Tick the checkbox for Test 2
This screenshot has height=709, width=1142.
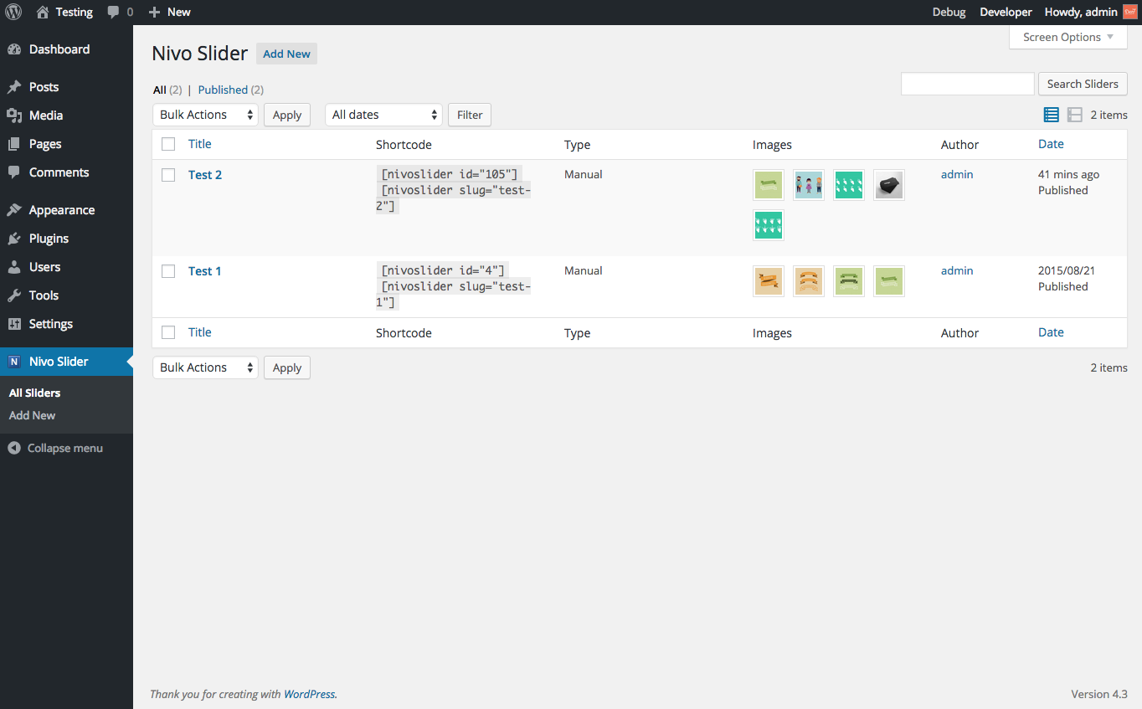click(168, 175)
